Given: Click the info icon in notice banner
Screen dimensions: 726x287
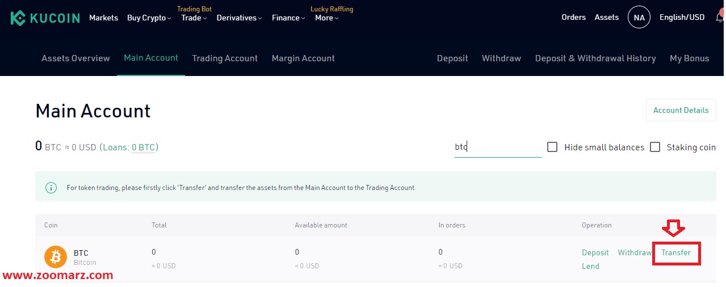Looking at the screenshot, I should (x=51, y=187).
